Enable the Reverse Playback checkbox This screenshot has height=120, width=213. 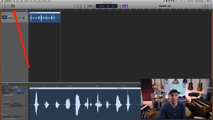3,95
